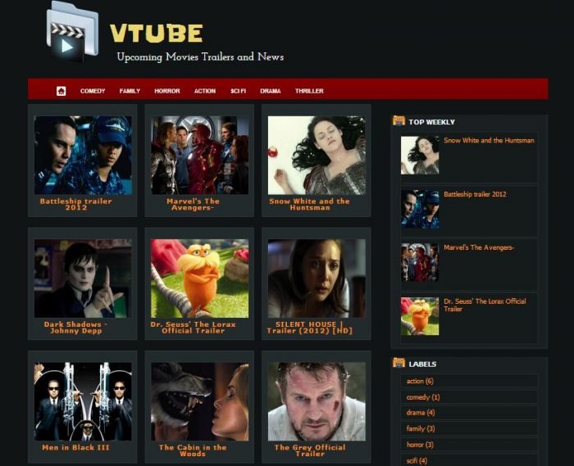The image size is (574, 466).
Task: Open the Men in Black III thumbnail
Action: point(83,401)
